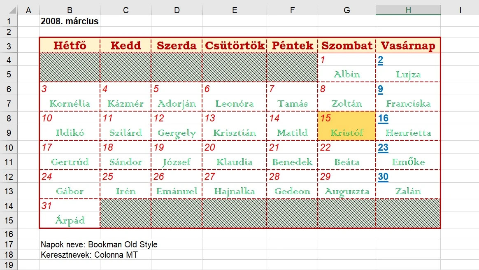Click the column I header
This screenshot has width=479, height=270.
[x=460, y=10]
